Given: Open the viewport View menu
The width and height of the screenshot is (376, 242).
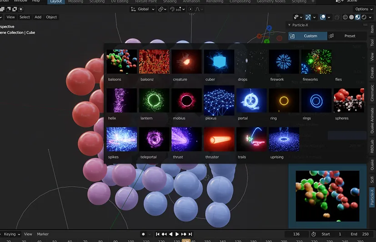Looking at the screenshot, I should pyautogui.click(x=10, y=17).
